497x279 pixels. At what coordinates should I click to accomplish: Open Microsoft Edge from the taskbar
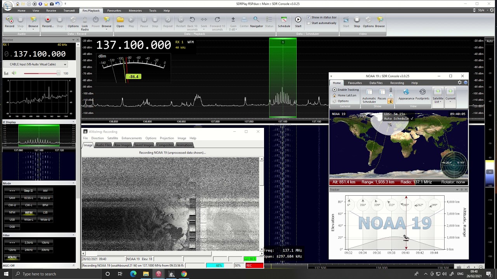[x=133, y=274]
